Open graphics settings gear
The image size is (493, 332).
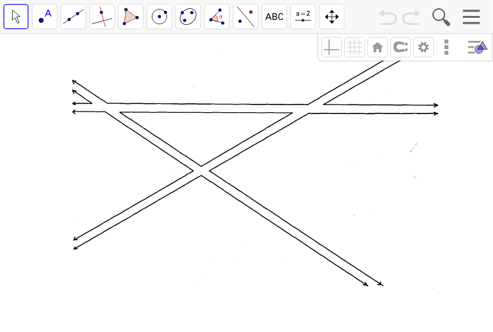[423, 47]
